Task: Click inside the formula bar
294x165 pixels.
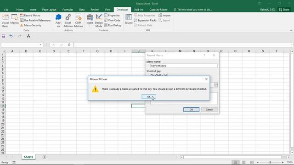Action: pyautogui.click(x=182, y=45)
